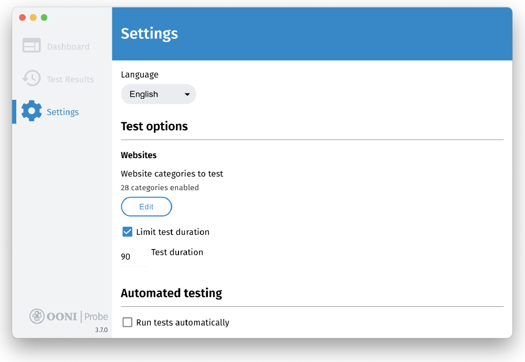This screenshot has height=362, width=525.
Task: Click the version number 3.7.0
Action: (101, 330)
